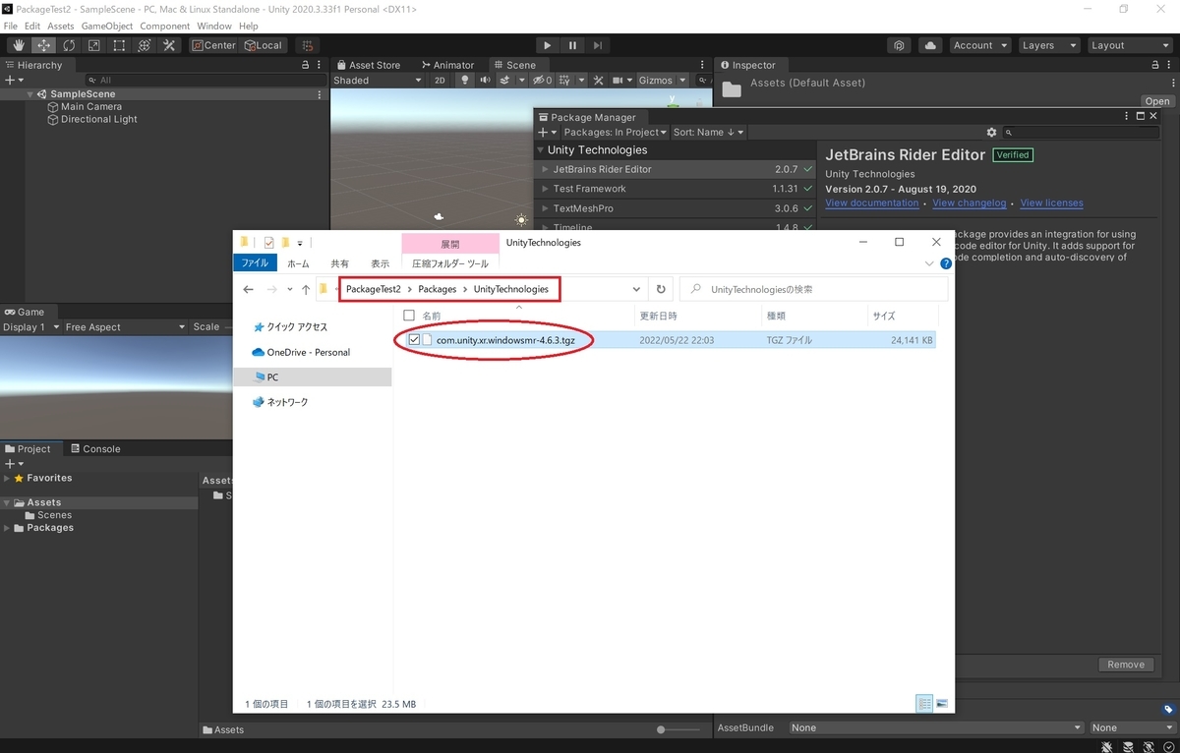Open Package Manager settings gear
1180x753 pixels.
click(x=991, y=132)
